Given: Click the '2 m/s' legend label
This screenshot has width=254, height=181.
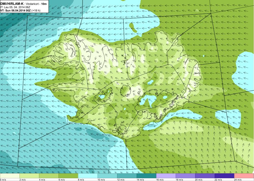Looking at the screenshot, I should click(x=23, y=180).
